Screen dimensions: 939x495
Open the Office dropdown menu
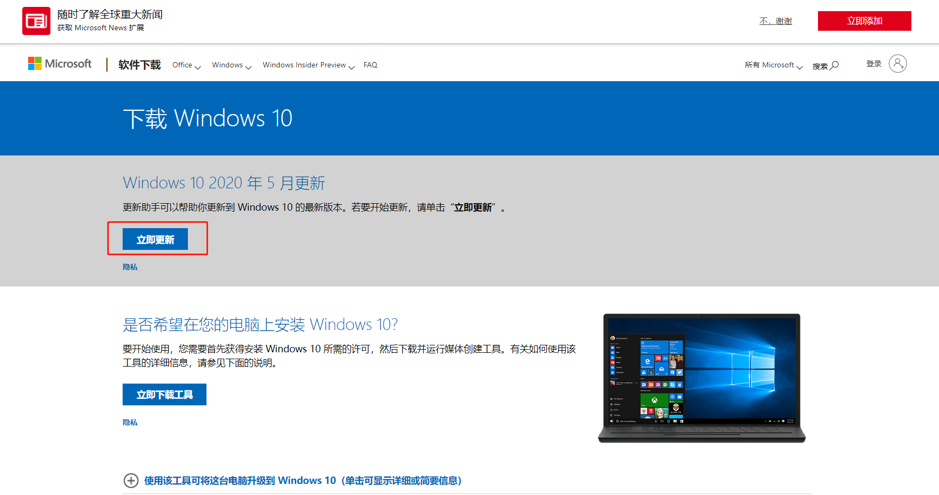pyautogui.click(x=186, y=65)
